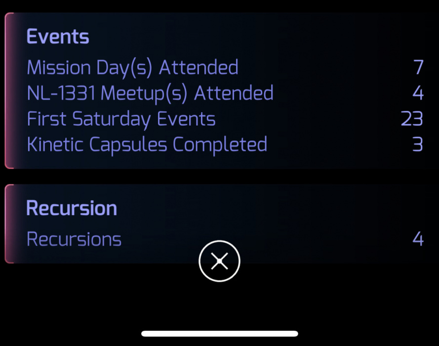Tap the Recursion section heading

pos(72,208)
